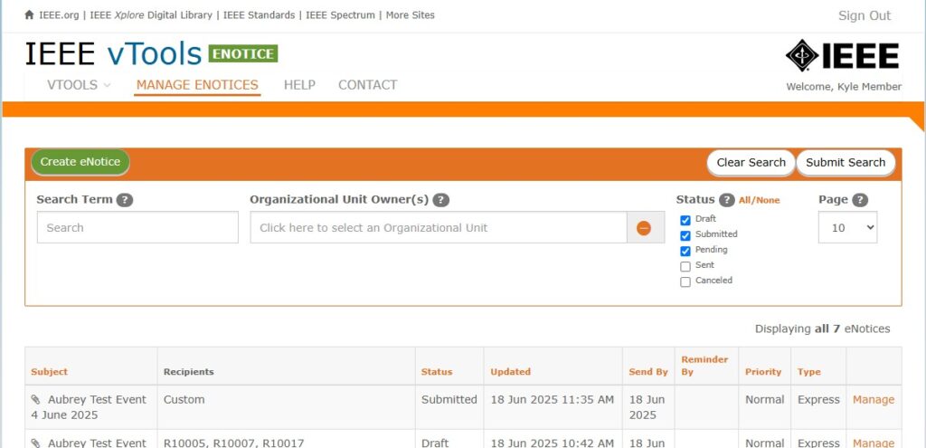Viewport: 926px width, 448px height.
Task: Click the Submit Search button
Action: coord(846,163)
